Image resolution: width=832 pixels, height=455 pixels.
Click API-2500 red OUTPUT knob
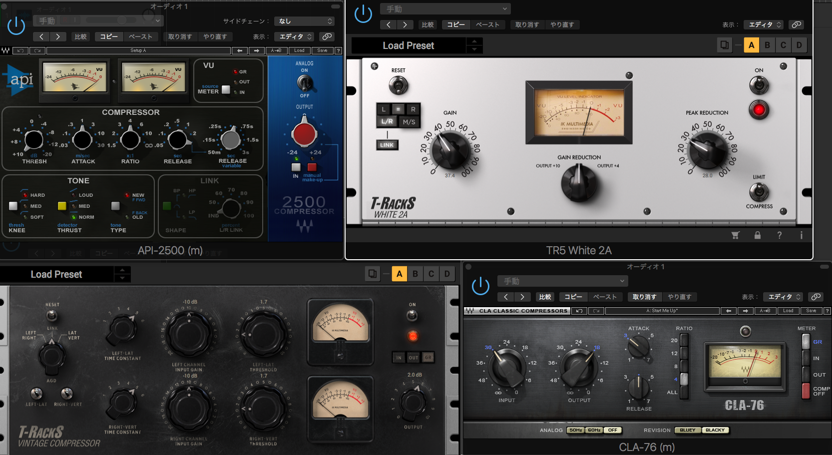(x=304, y=133)
